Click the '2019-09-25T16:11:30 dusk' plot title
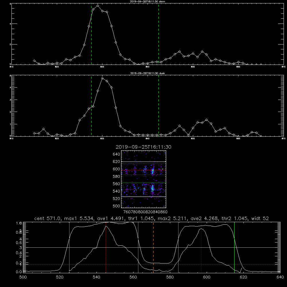 pyautogui.click(x=148, y=73)
